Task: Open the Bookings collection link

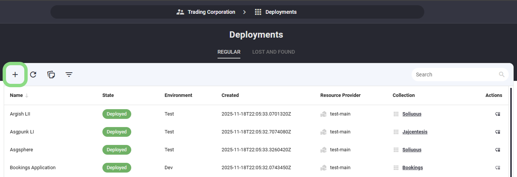Action: [412, 168]
